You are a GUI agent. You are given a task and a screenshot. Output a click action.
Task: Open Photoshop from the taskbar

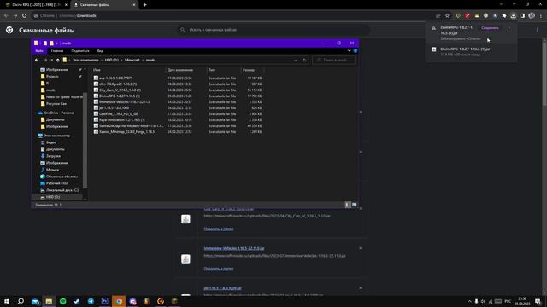click(104, 301)
